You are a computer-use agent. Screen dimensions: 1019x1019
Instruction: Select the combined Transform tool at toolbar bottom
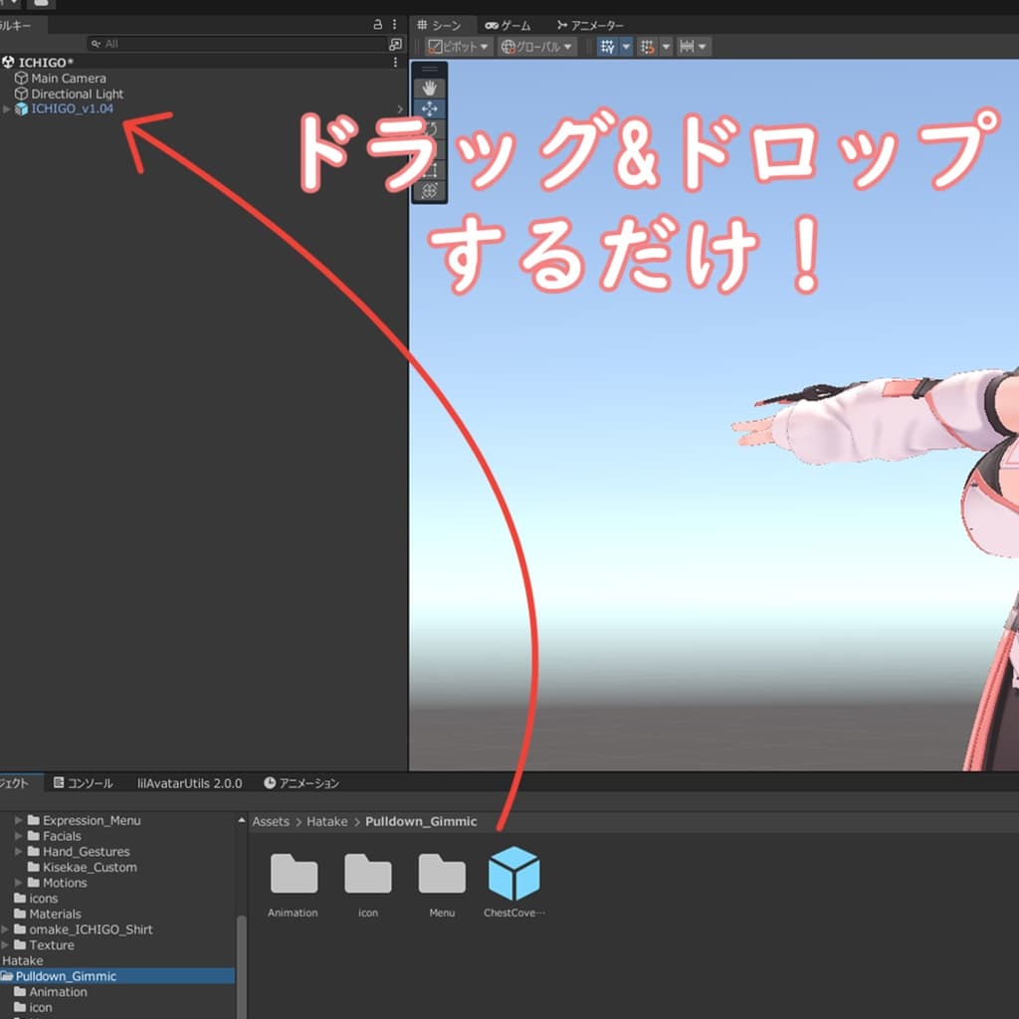[x=430, y=191]
